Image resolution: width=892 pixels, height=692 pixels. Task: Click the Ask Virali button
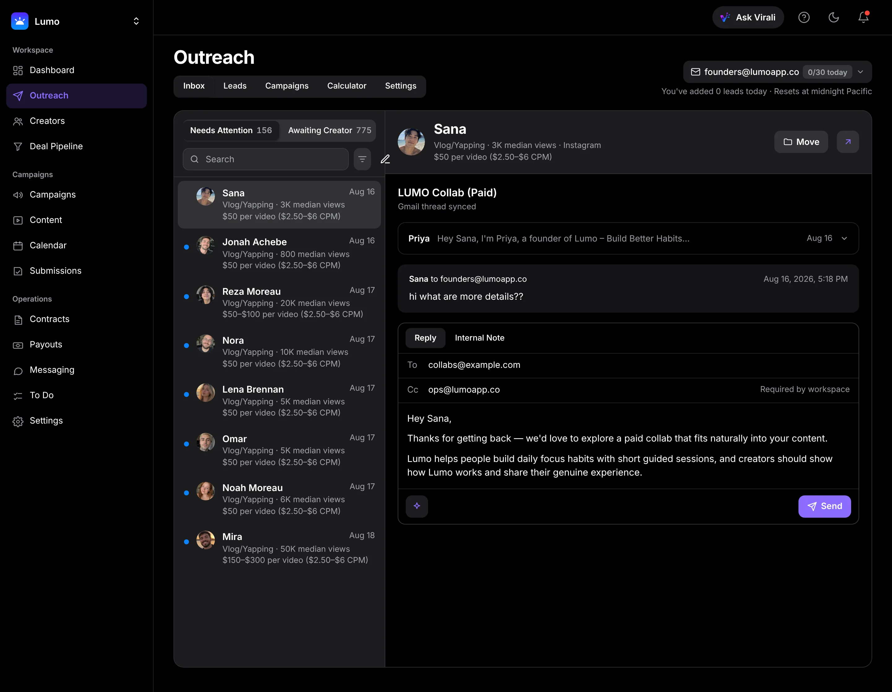click(748, 18)
